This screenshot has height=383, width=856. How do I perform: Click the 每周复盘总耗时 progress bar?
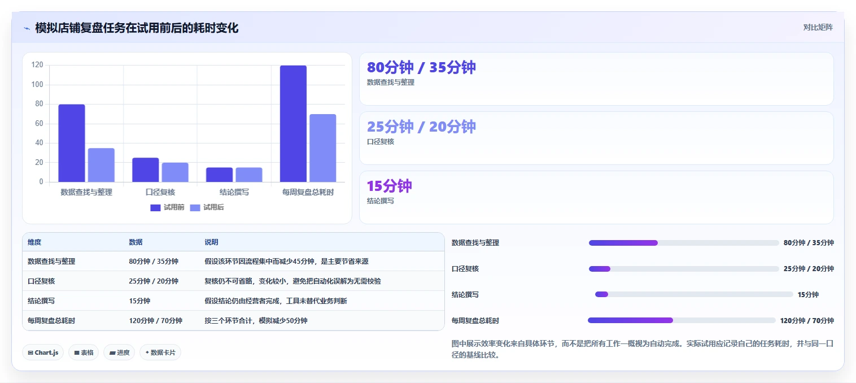682,320
